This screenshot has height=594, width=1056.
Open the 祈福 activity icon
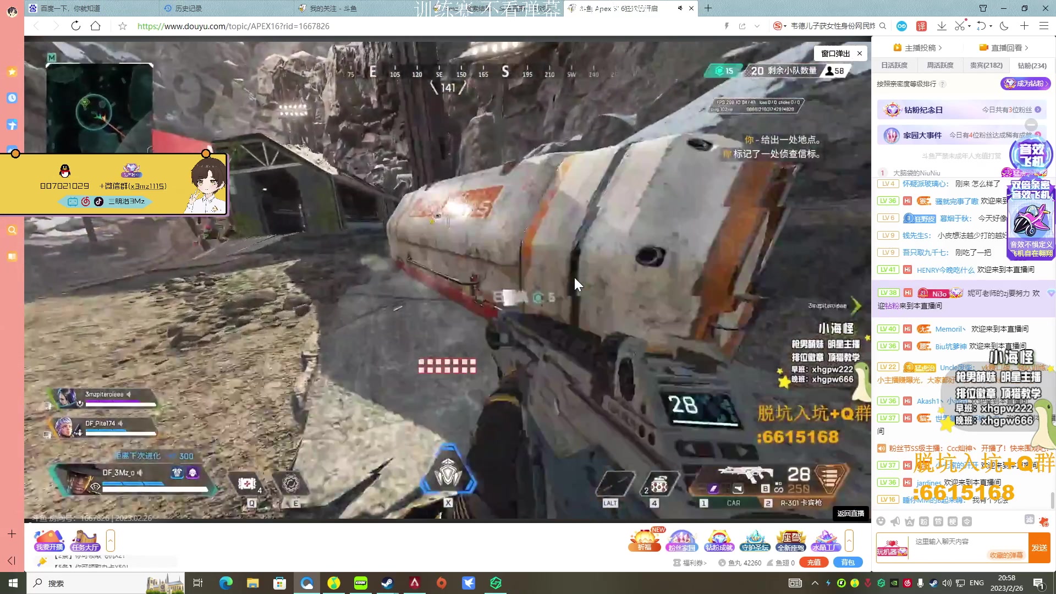pos(645,540)
